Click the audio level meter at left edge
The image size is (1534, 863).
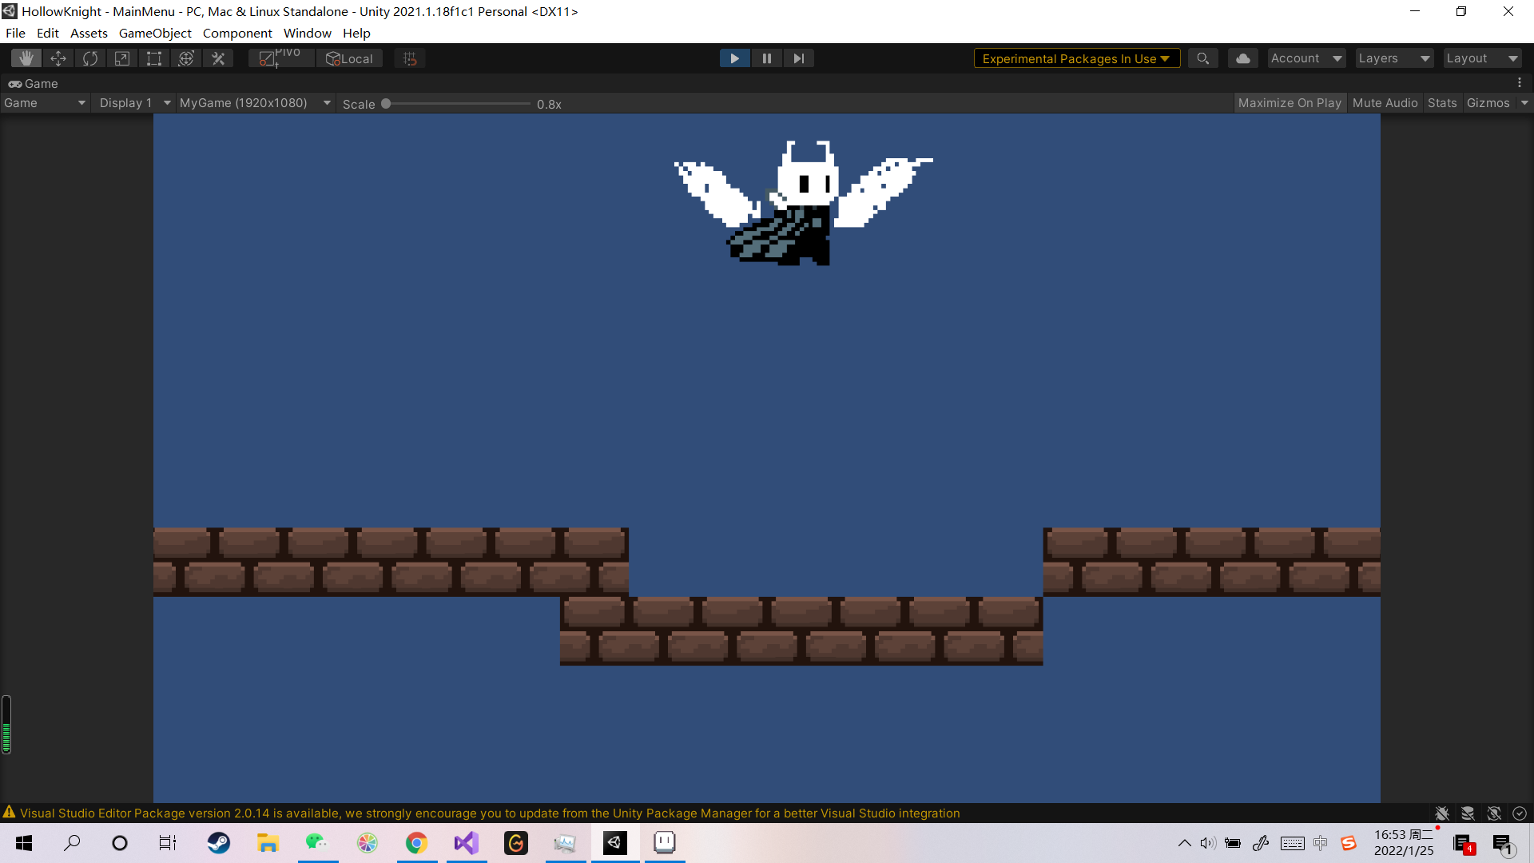pos(6,725)
